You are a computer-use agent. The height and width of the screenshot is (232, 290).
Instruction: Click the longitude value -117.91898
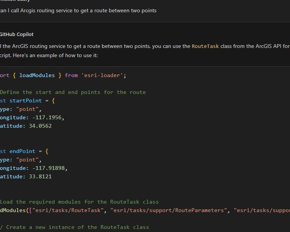pos(48,168)
